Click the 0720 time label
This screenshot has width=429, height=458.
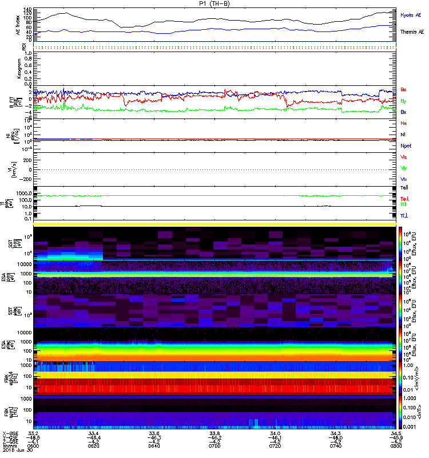(275, 446)
